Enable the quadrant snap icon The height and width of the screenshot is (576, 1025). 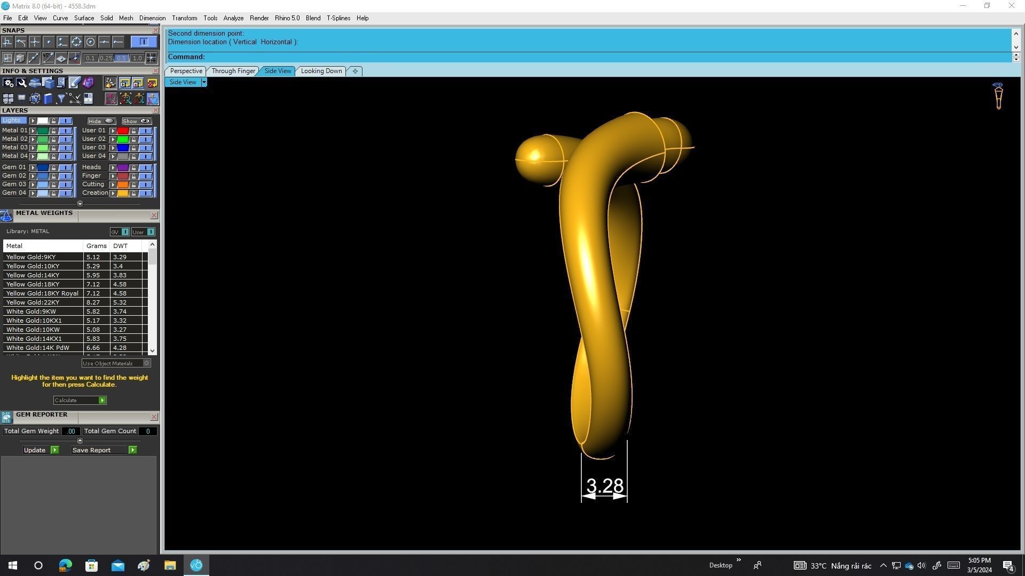(76, 42)
